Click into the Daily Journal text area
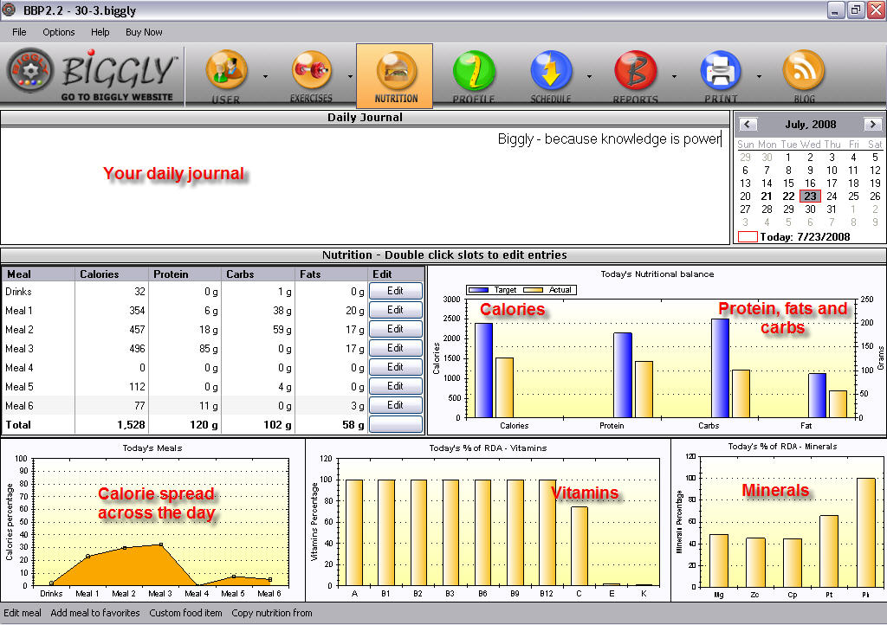 [365, 185]
